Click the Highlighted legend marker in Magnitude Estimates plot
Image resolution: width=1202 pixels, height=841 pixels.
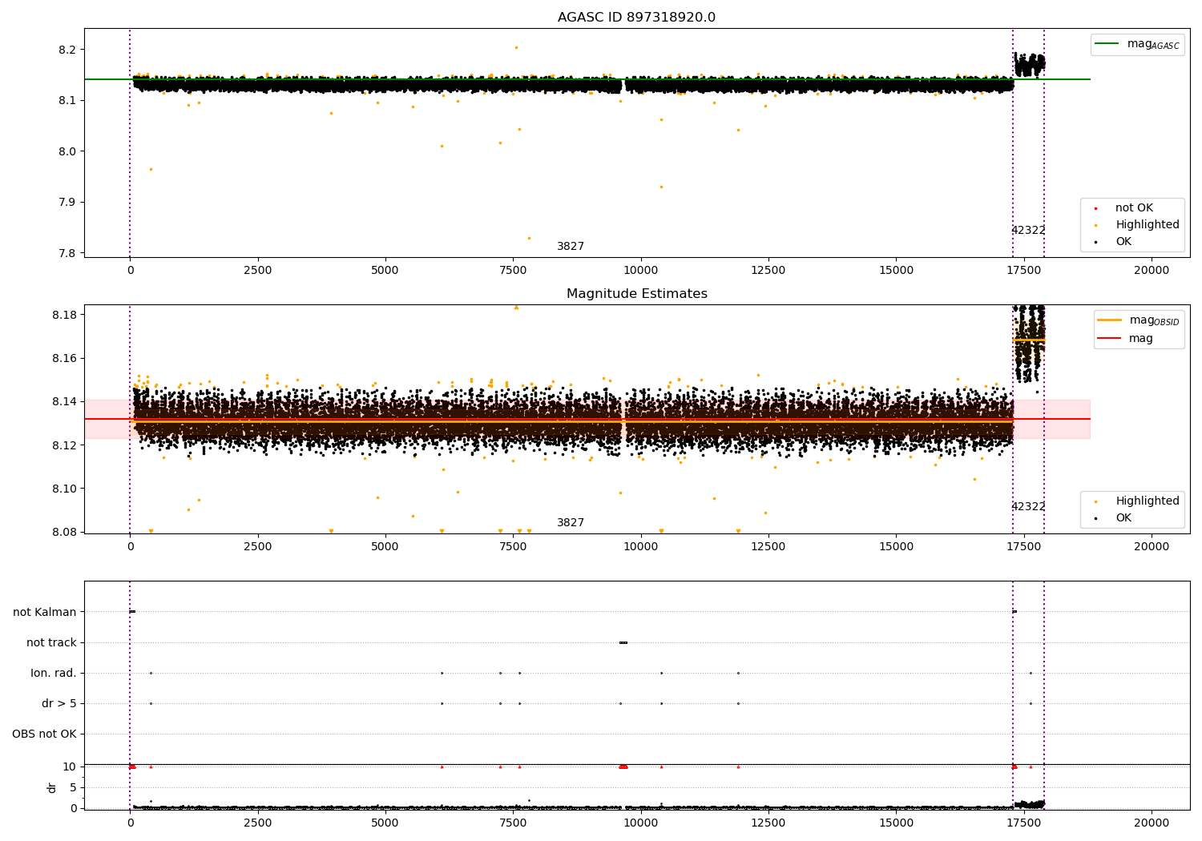(x=1095, y=501)
